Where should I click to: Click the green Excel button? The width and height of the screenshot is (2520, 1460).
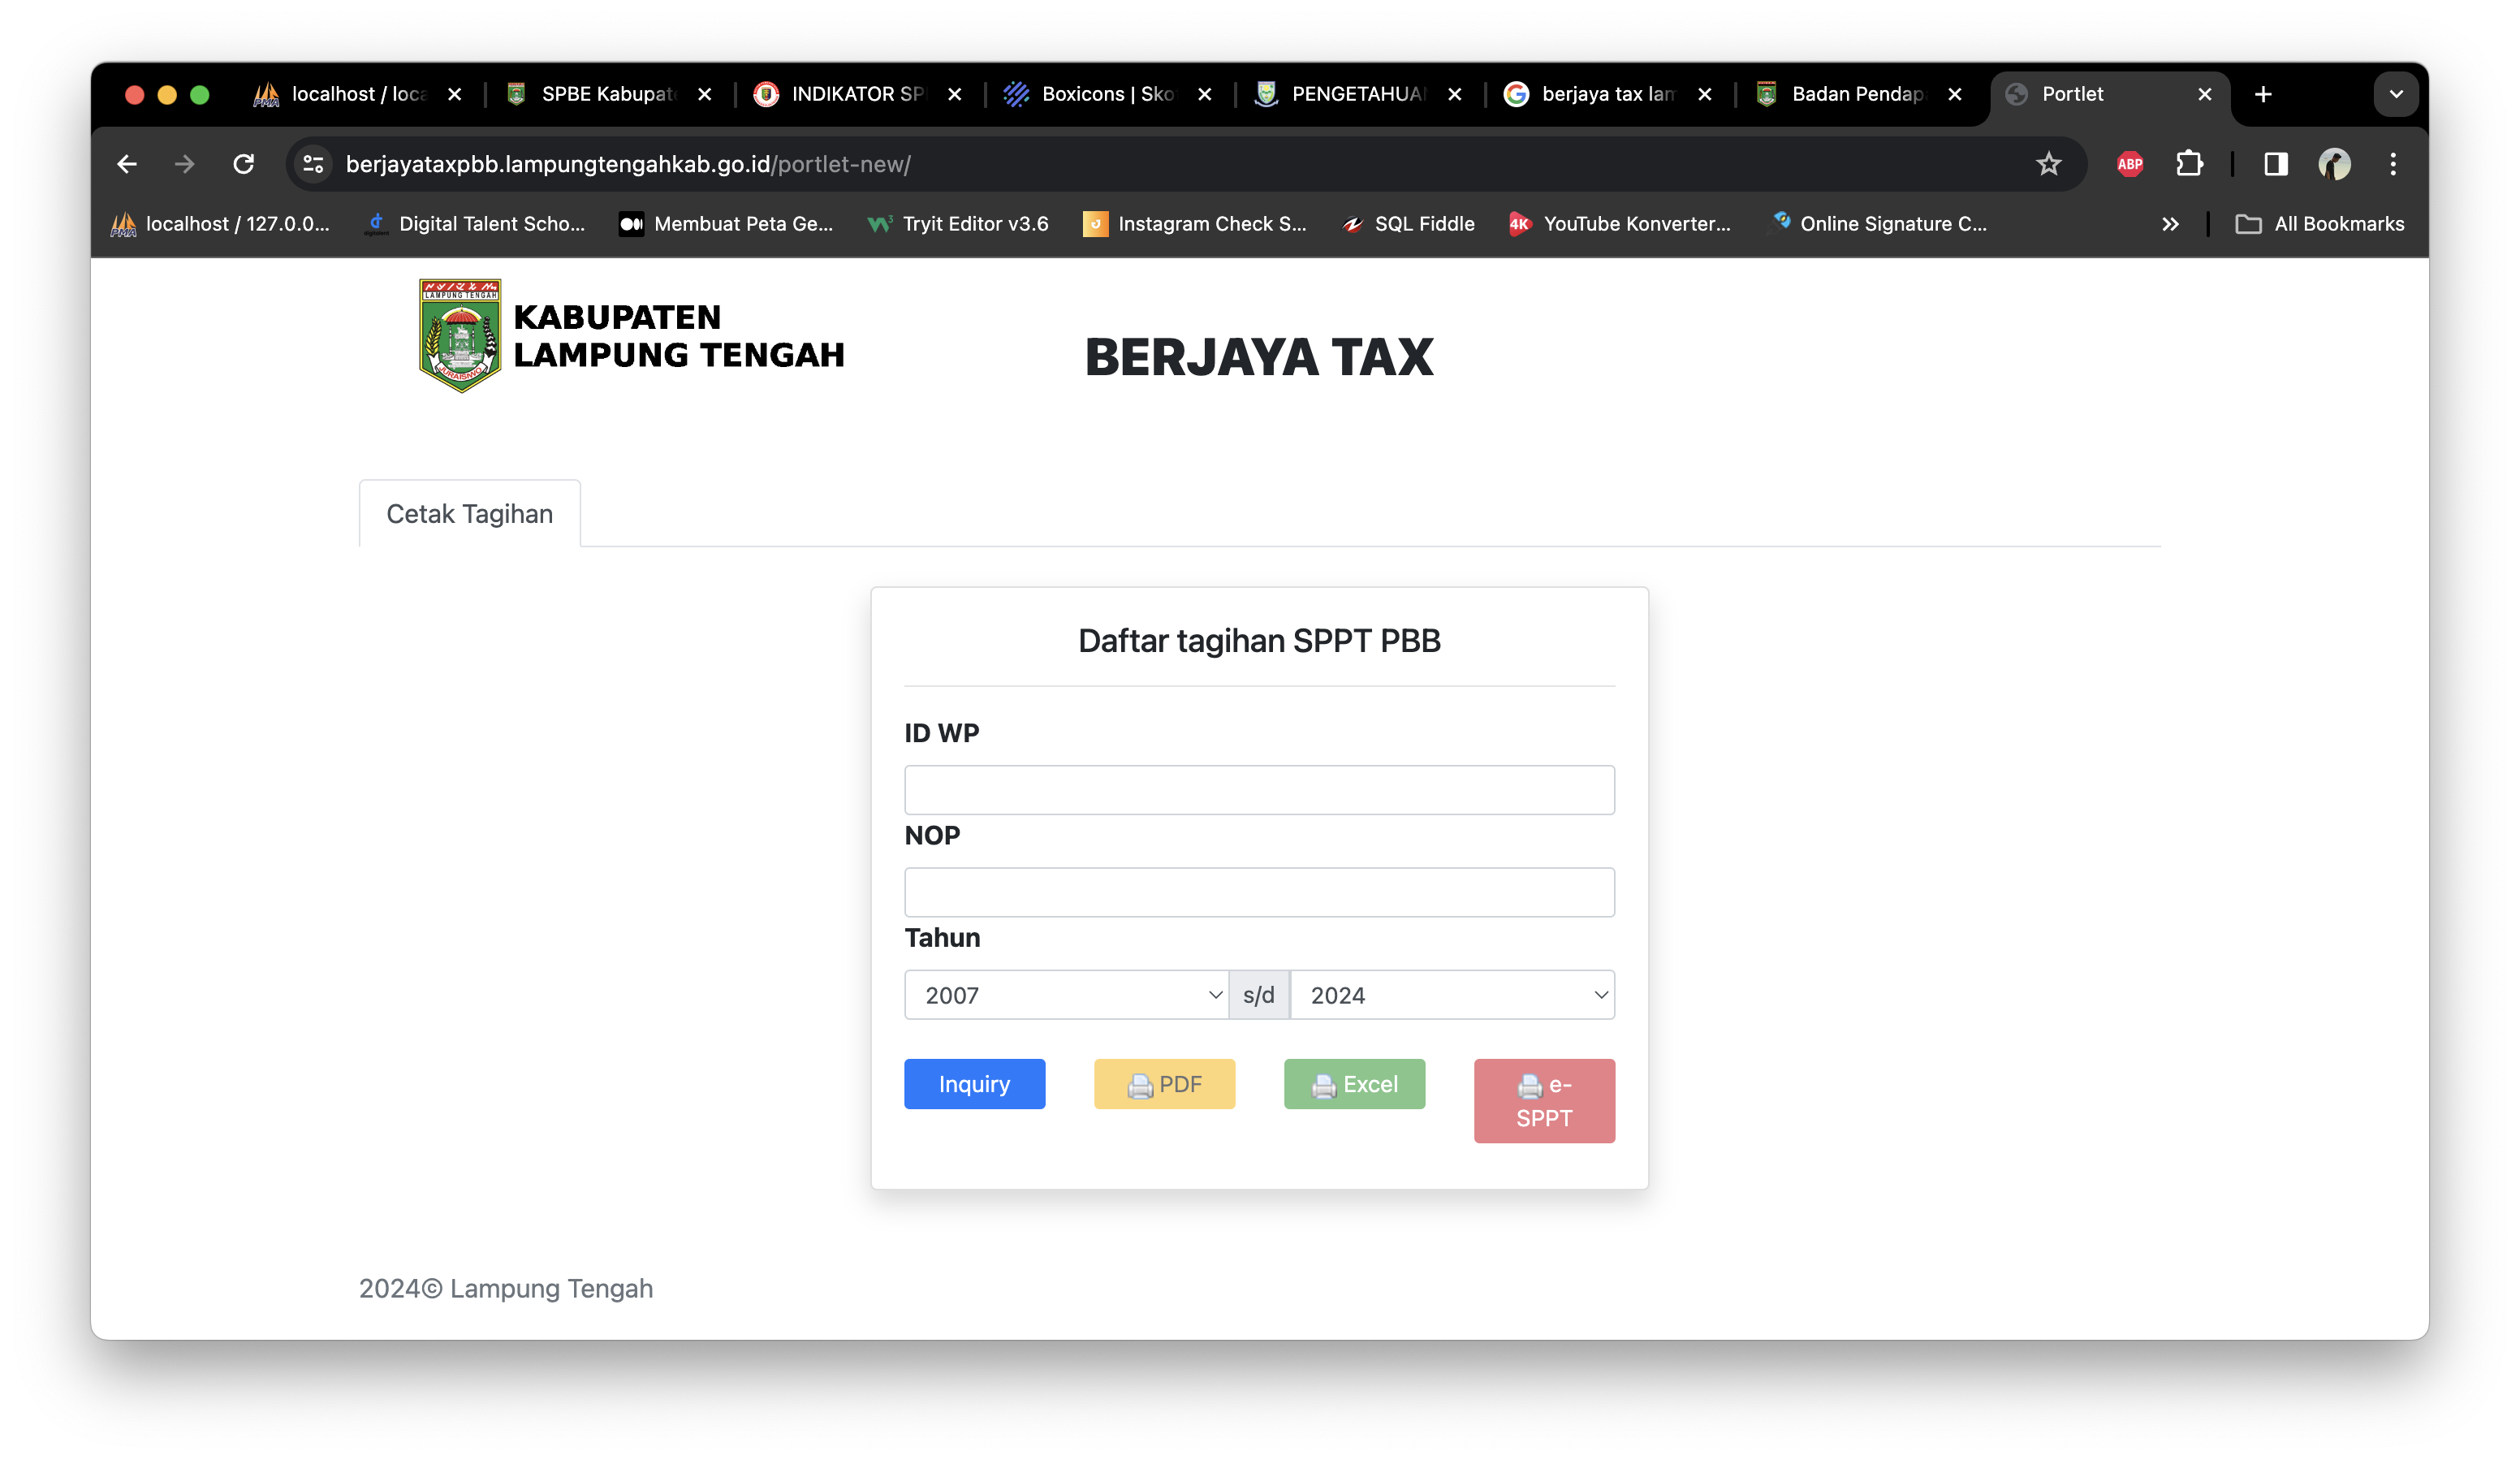[x=1354, y=1084]
